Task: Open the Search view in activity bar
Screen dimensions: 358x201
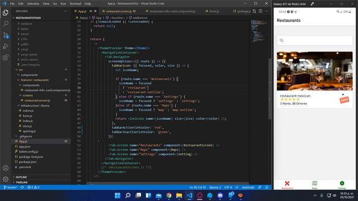Action: 6,23
